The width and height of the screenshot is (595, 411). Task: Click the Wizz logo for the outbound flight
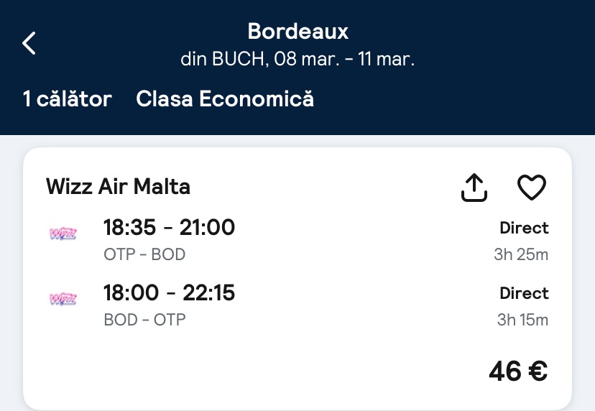[x=63, y=234]
